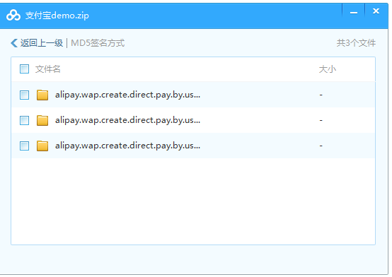Close the 支付宝demo.zip preview window
Viewport: 392px width, 277px height.
point(376,11)
